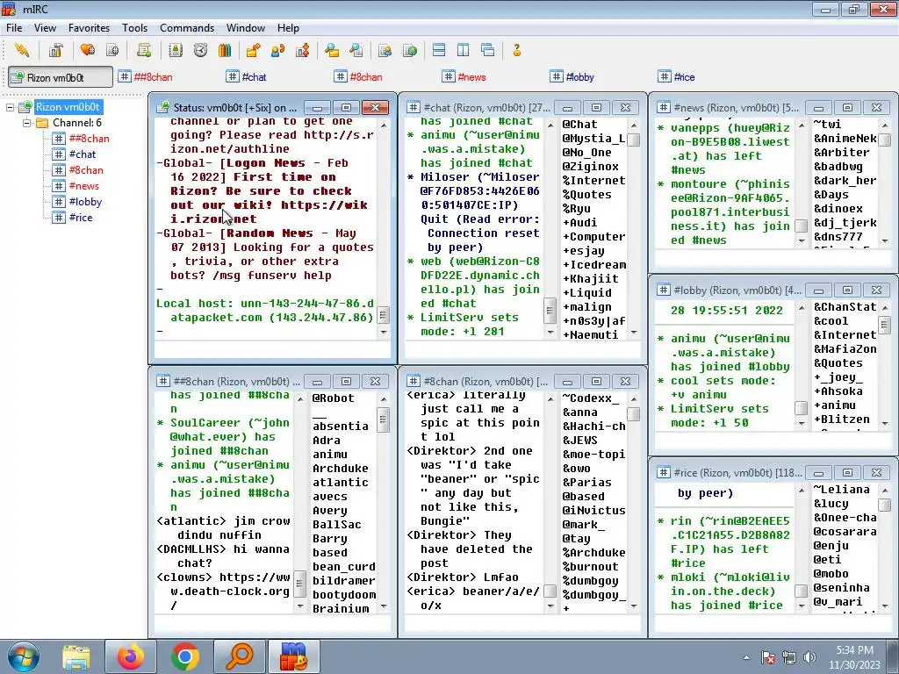Open the Scripts Editor scroll icon
899x674 pixels.
[144, 50]
